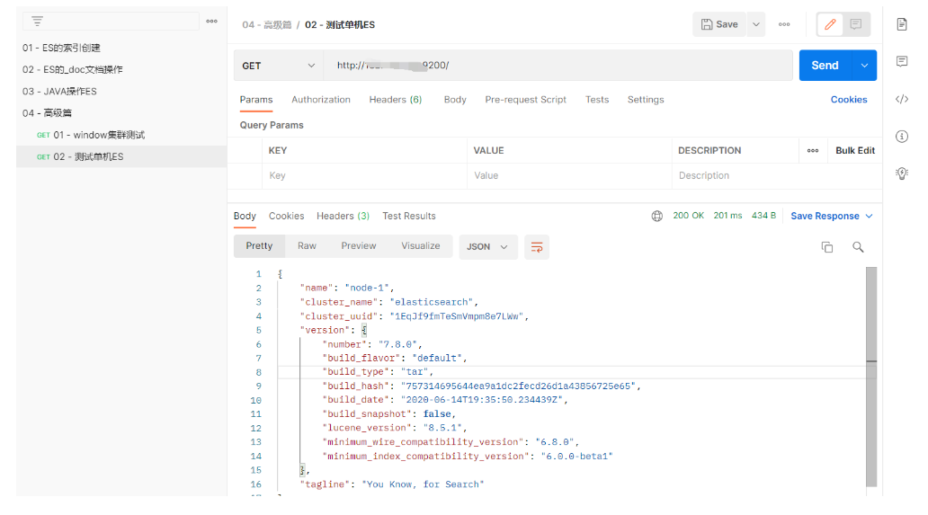Click the filter icon in sidebar search

pyautogui.click(x=37, y=21)
